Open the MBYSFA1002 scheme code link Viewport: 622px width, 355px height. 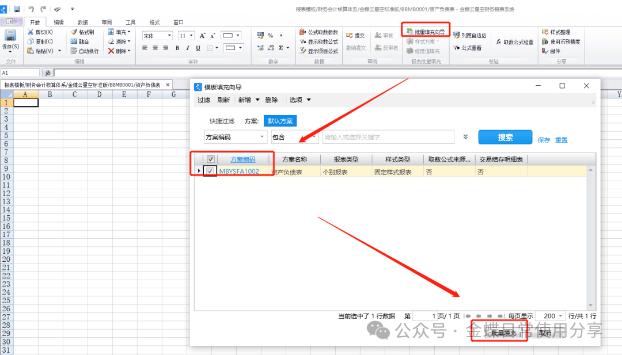point(239,171)
